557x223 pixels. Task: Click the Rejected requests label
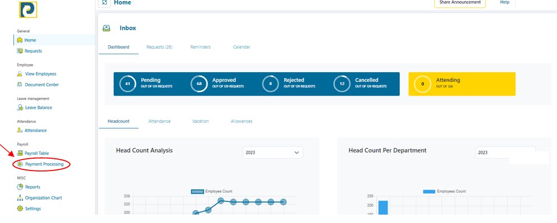[294, 80]
